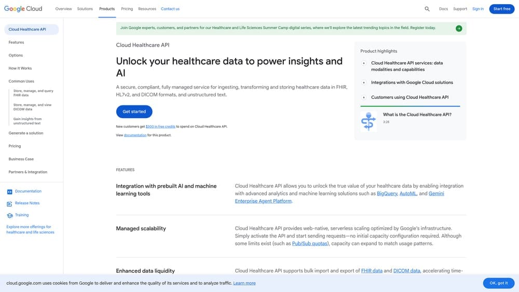This screenshot has height=292, width=519.
Task: Open Docs link in header
Action: point(443,9)
